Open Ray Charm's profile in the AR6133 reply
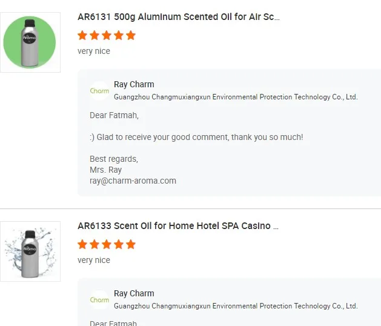This screenshot has width=381, height=326. [134, 293]
